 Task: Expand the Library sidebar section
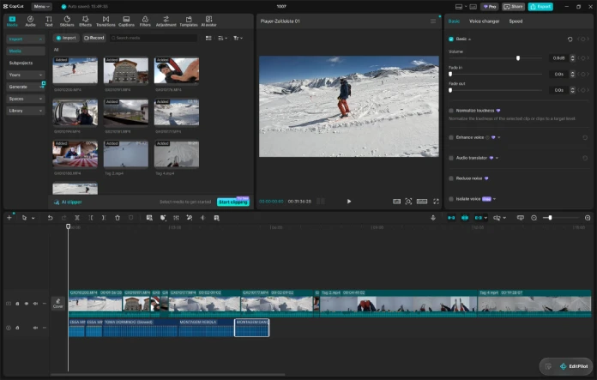(x=26, y=111)
